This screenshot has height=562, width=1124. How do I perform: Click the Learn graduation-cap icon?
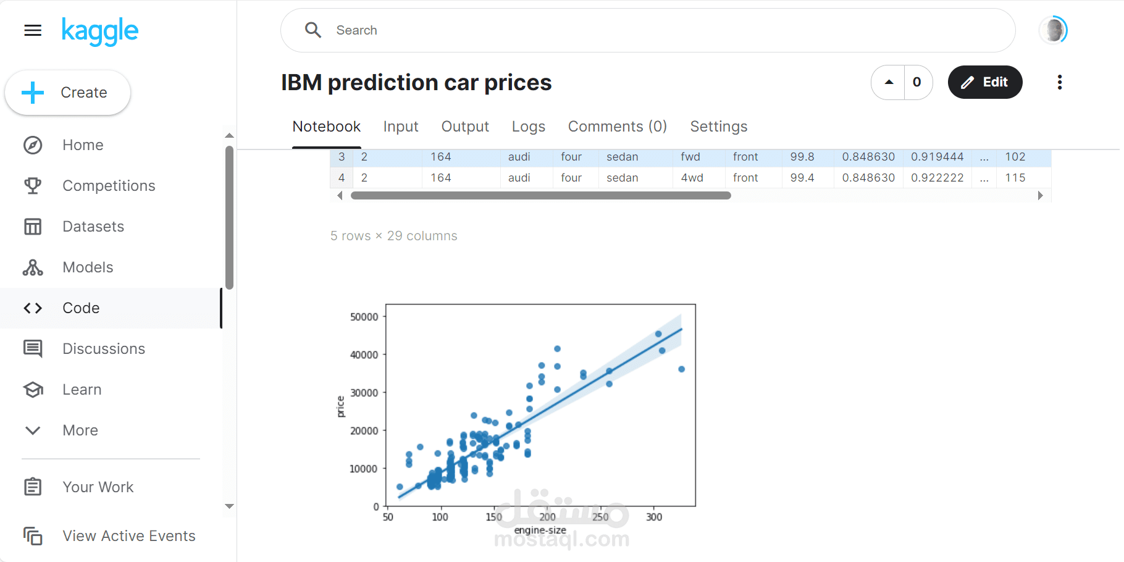[33, 389]
